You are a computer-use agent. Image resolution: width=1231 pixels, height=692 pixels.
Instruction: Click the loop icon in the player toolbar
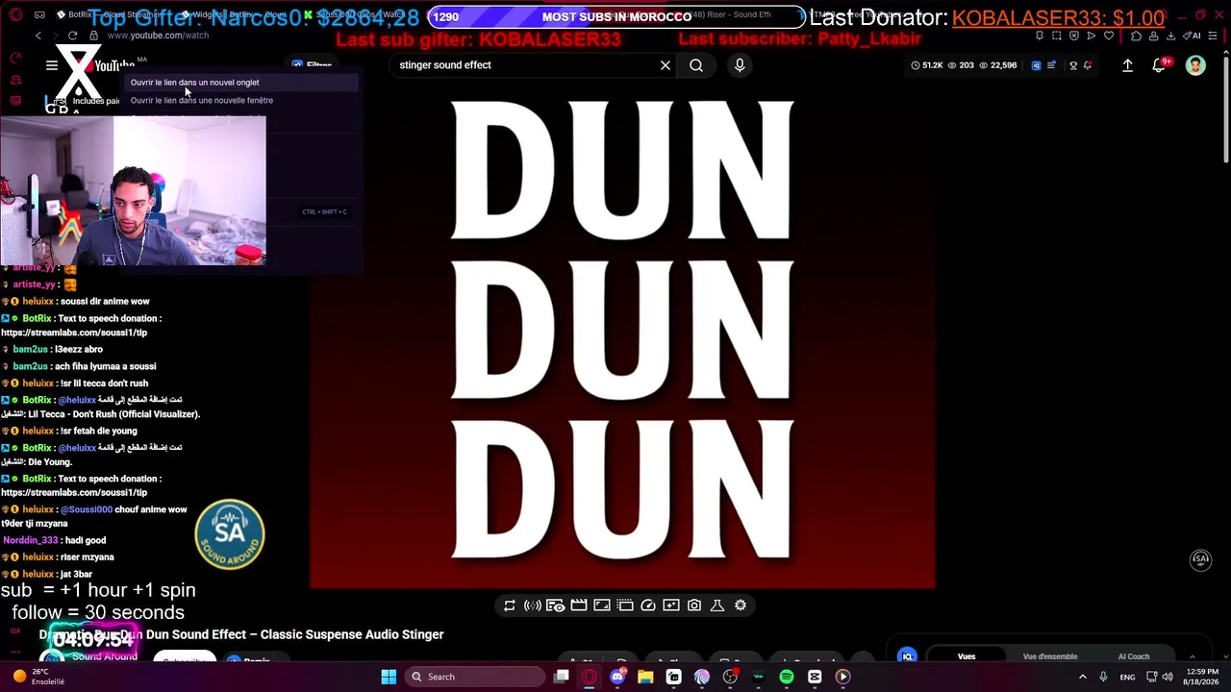pos(510,605)
